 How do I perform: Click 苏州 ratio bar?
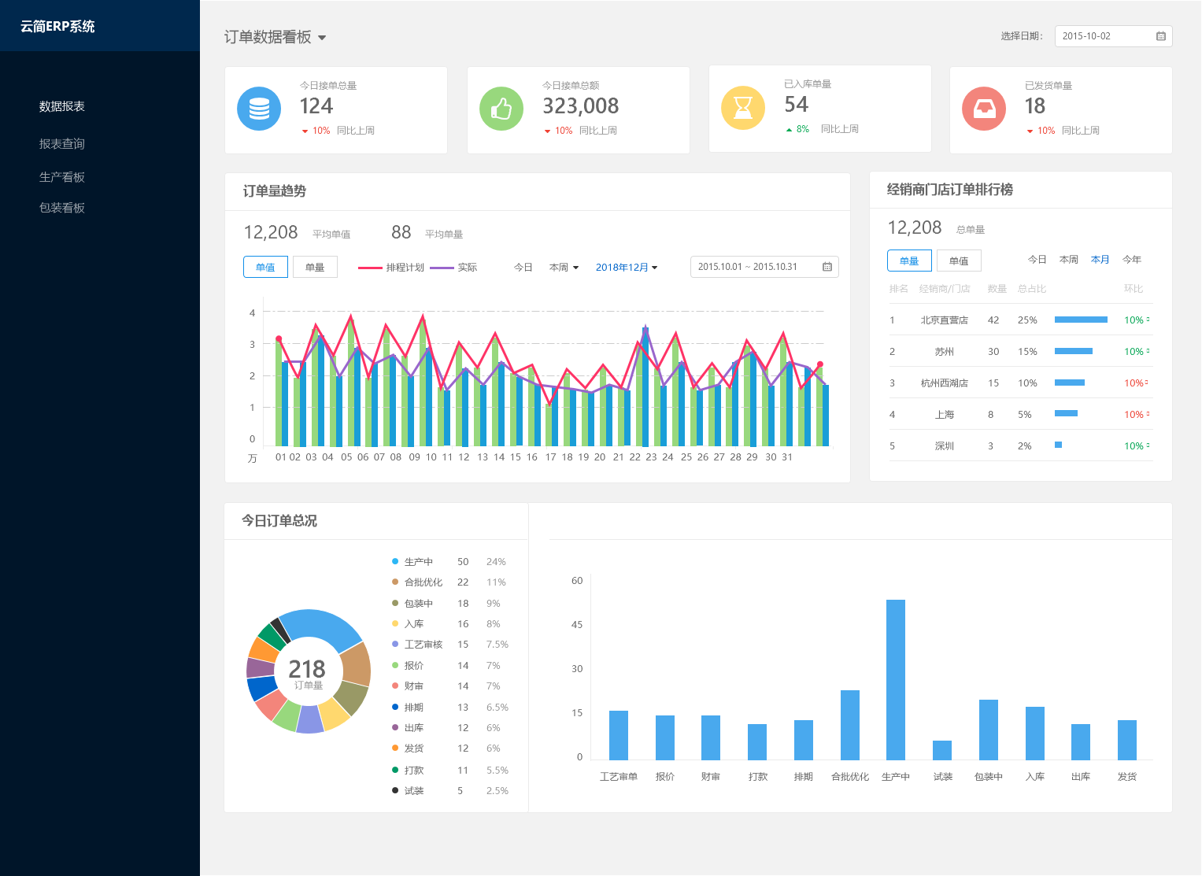click(1074, 351)
